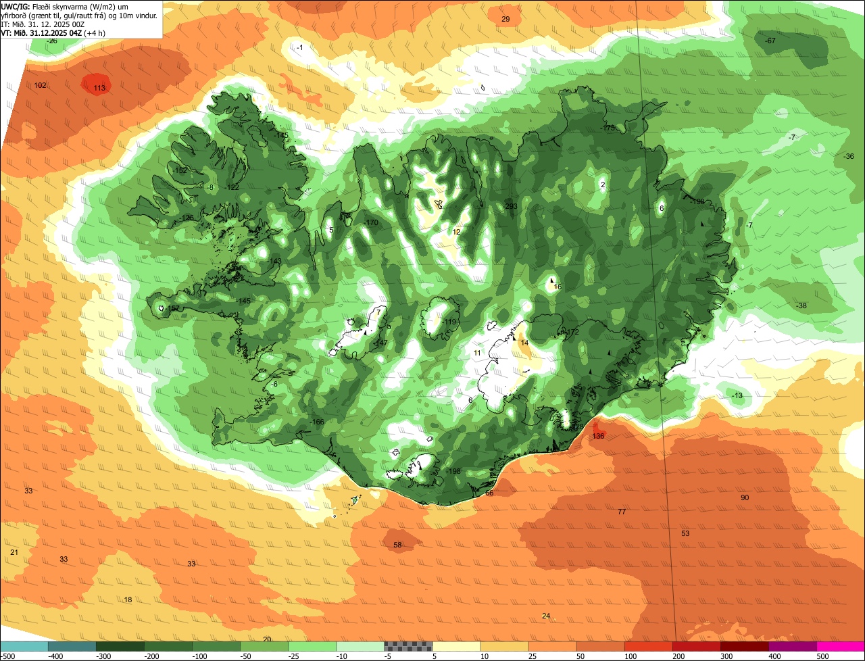Image resolution: width=865 pixels, height=661 pixels.
Task: Click the 20 value just above the legend
Action: click(267, 639)
